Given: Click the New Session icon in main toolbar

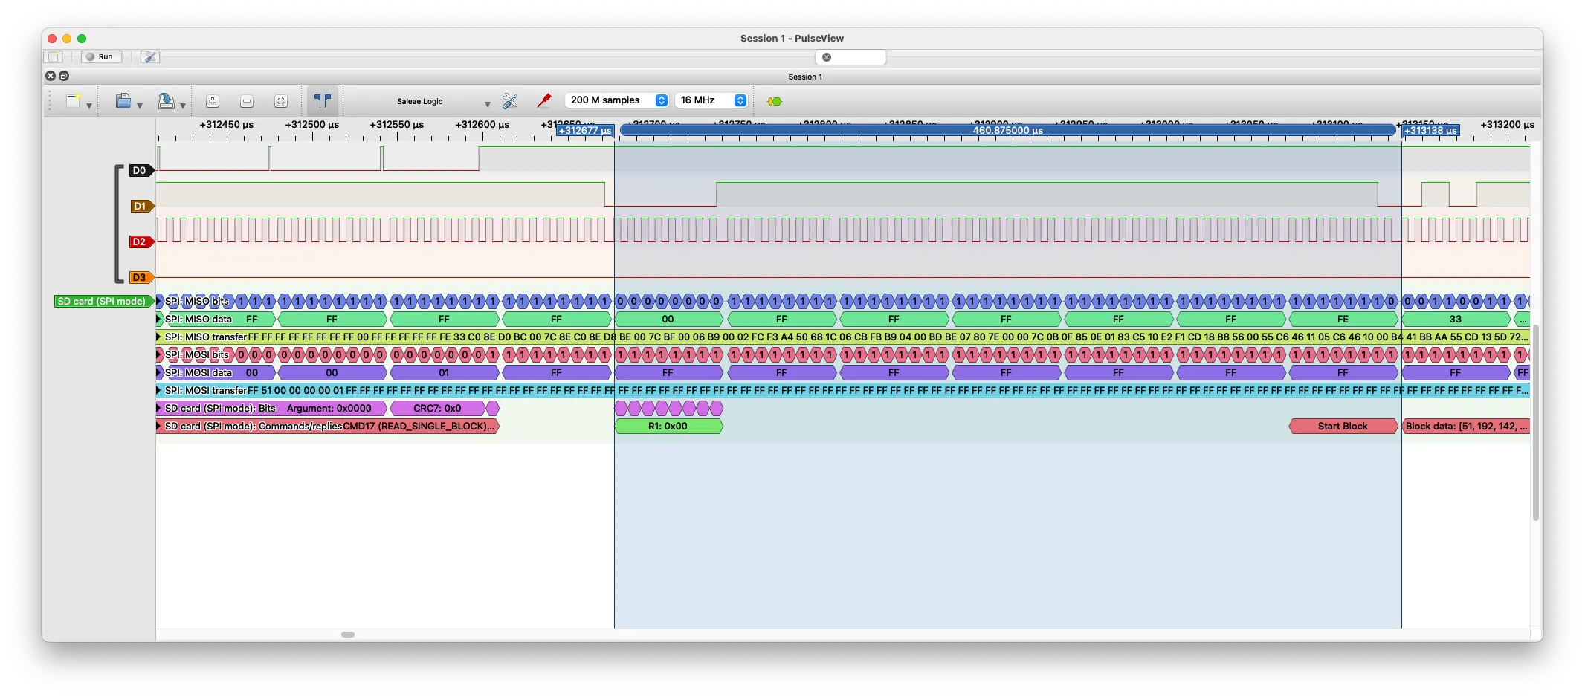Looking at the screenshot, I should pyautogui.click(x=73, y=101).
